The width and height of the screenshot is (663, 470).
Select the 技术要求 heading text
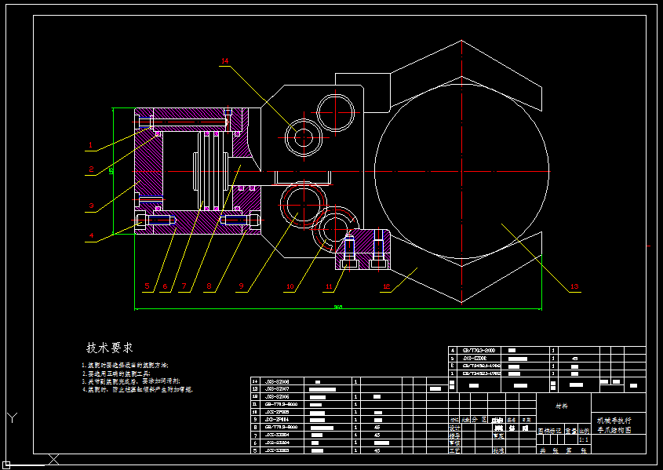(x=110, y=348)
